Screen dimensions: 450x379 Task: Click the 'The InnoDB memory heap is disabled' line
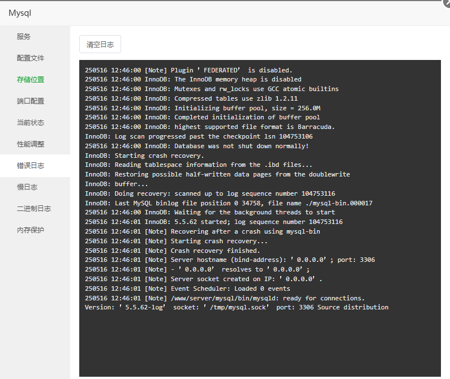coord(193,79)
